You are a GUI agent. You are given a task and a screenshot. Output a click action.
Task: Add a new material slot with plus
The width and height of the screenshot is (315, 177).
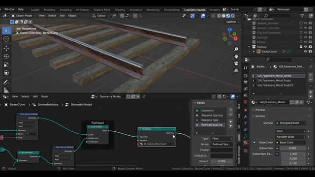(x=311, y=75)
